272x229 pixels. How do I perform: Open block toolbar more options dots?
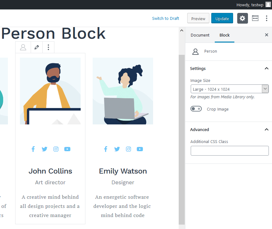click(x=48, y=47)
